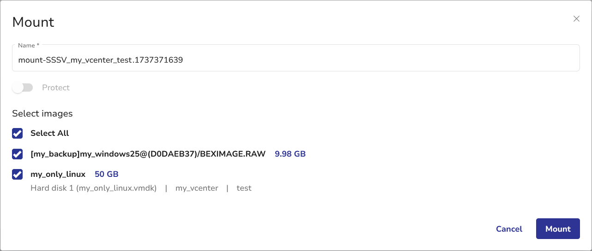
Task: Click the Select images heading
Action: (x=42, y=113)
